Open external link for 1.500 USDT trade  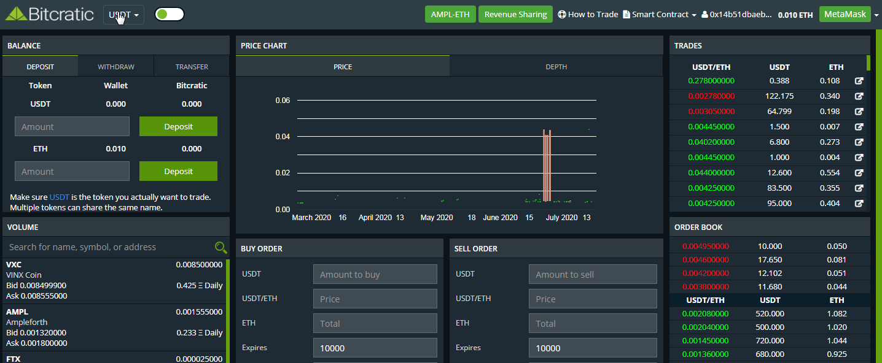click(x=859, y=127)
